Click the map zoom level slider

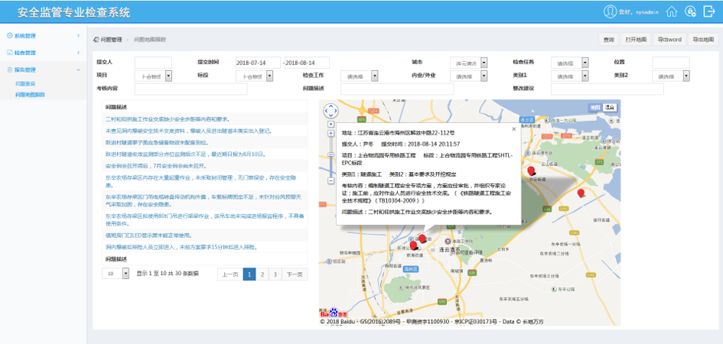pos(331,153)
